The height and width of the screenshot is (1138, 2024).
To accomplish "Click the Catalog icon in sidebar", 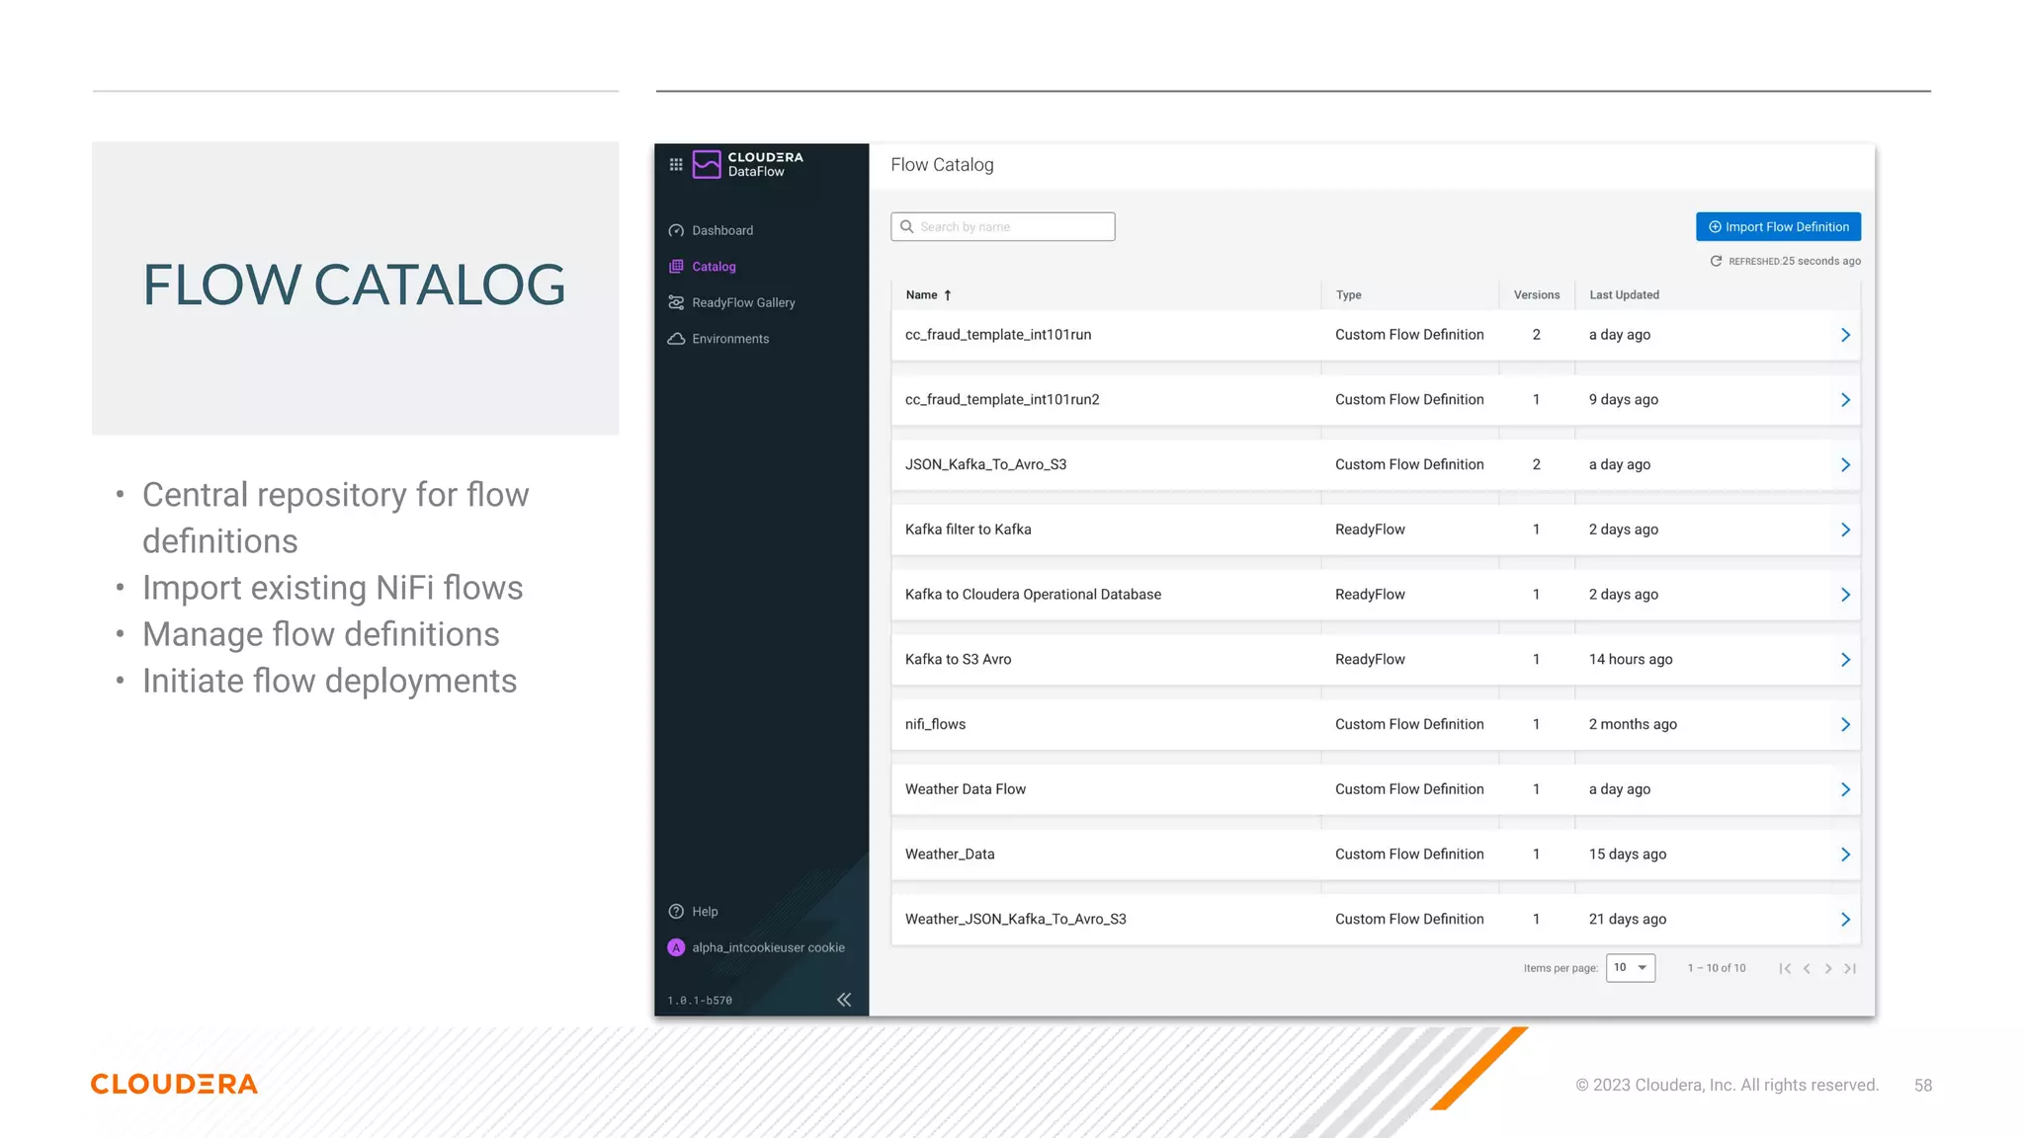I will 676,267.
